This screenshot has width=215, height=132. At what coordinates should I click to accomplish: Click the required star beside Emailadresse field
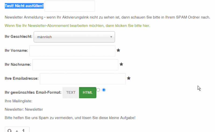[x=129, y=78]
